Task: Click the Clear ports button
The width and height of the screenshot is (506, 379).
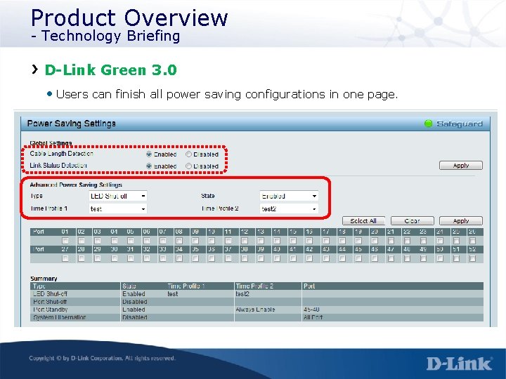Action: (413, 221)
